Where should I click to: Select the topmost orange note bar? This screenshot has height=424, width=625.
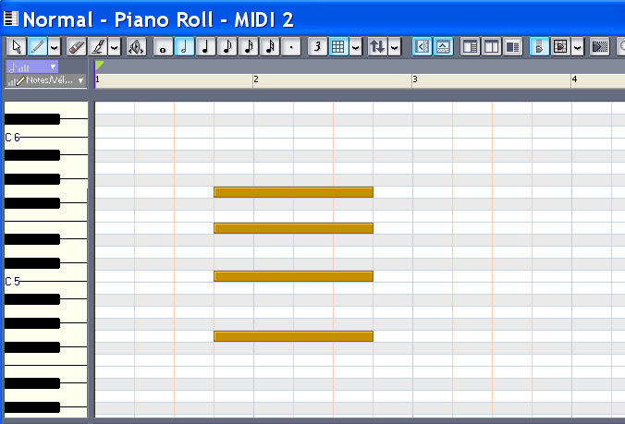pyautogui.click(x=293, y=192)
